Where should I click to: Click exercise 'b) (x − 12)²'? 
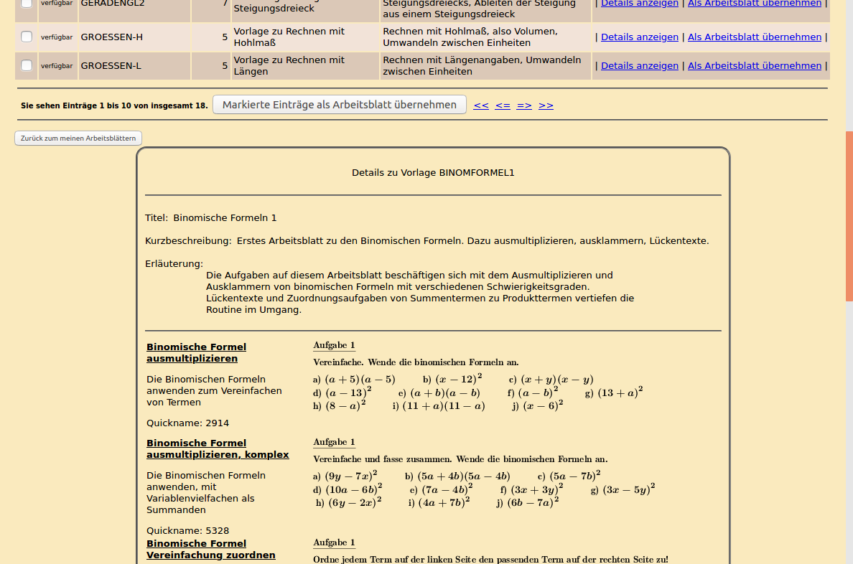coord(452,379)
